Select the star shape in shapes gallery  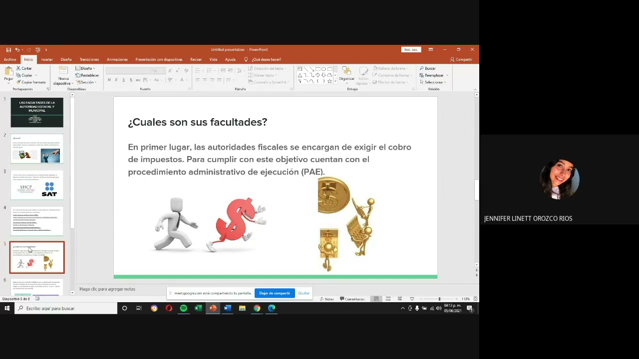click(329, 81)
